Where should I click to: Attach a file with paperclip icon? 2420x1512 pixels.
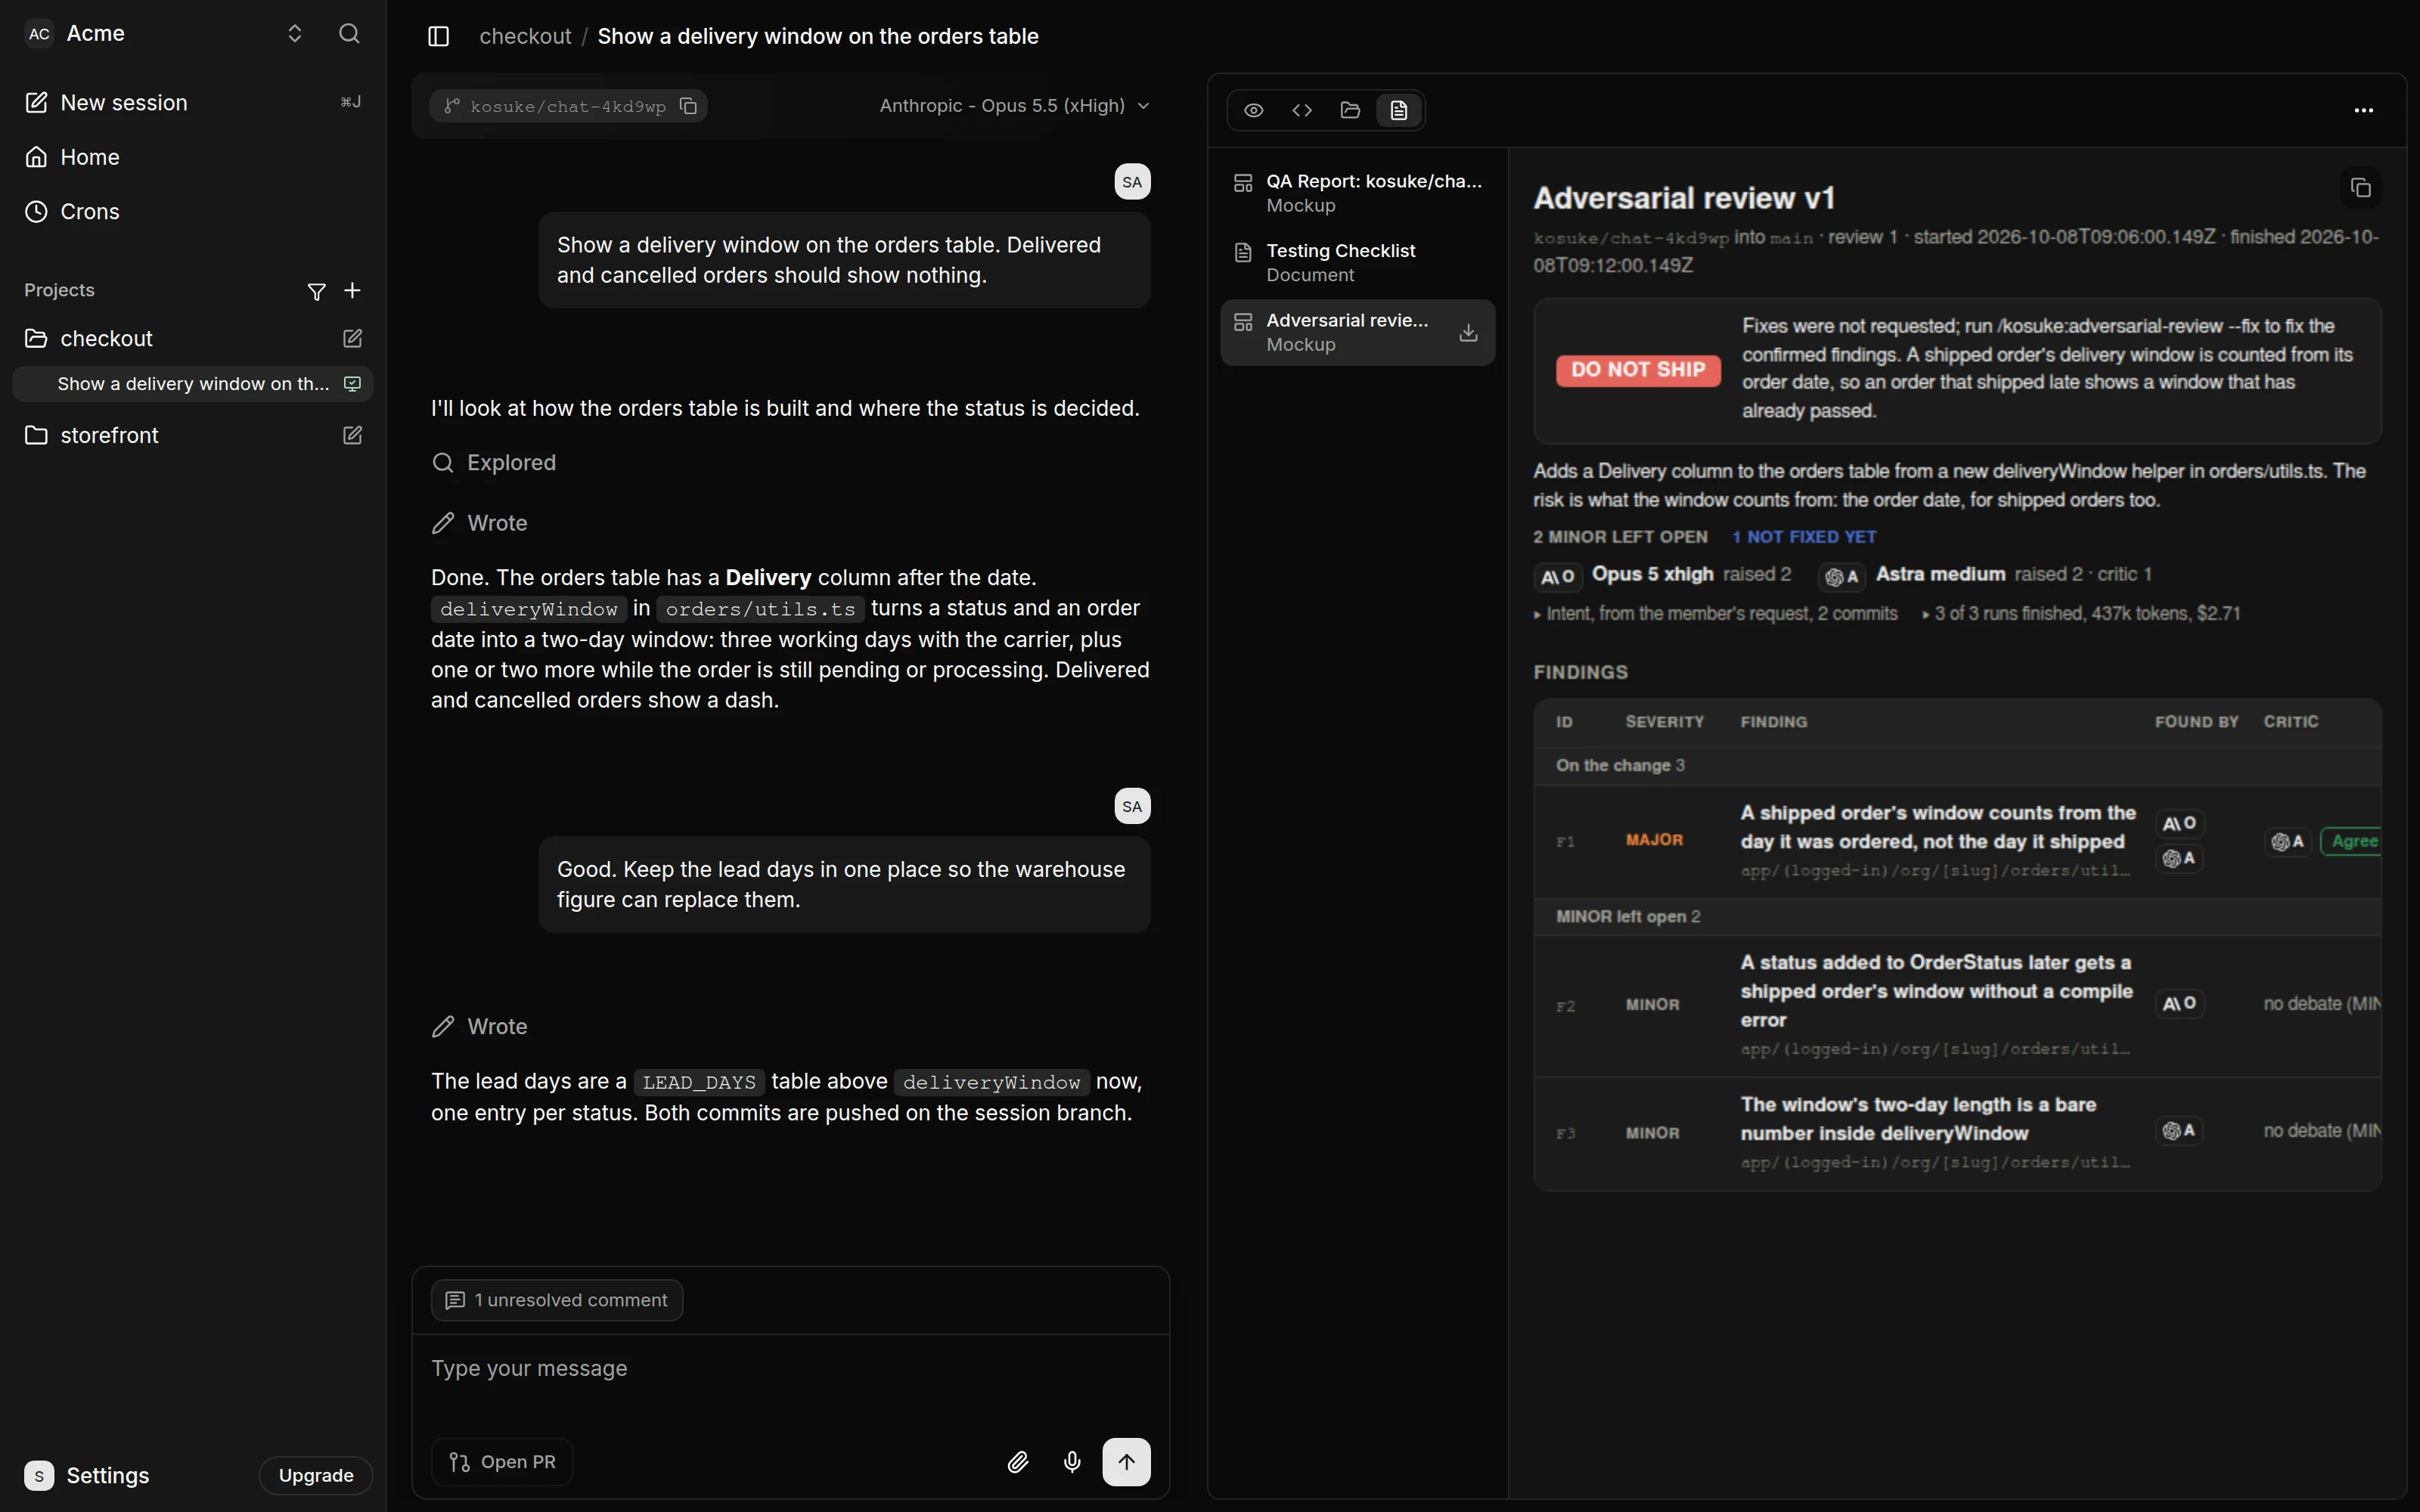[1018, 1462]
